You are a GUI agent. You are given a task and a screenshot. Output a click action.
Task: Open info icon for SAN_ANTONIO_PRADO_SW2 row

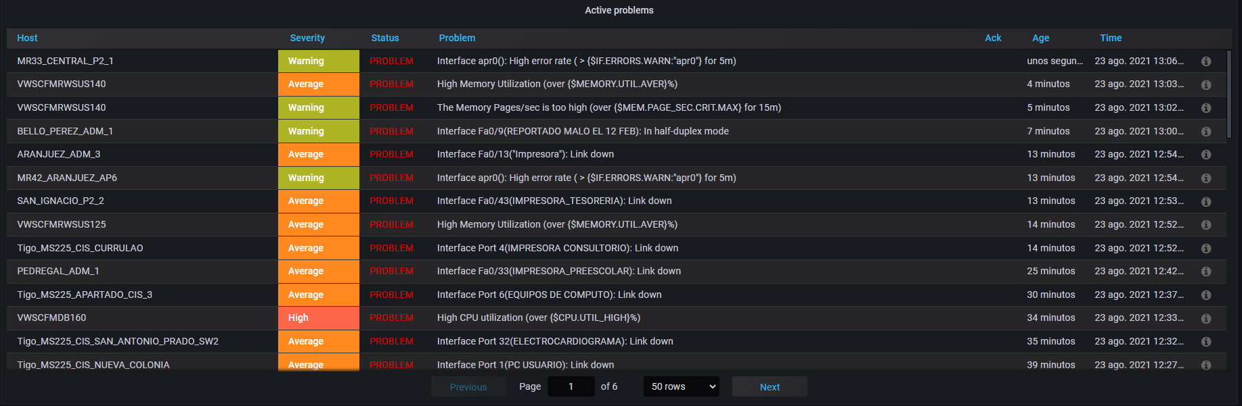point(1206,342)
